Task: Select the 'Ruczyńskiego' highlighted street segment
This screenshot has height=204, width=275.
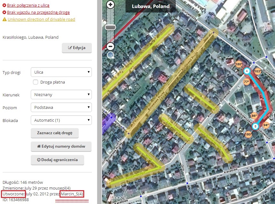Action: click(x=135, y=176)
